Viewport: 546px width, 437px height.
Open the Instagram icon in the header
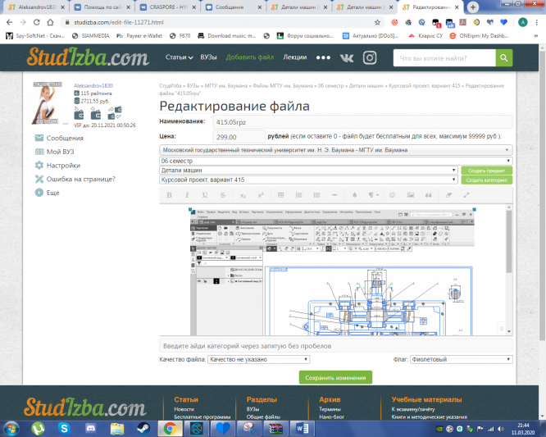370,58
